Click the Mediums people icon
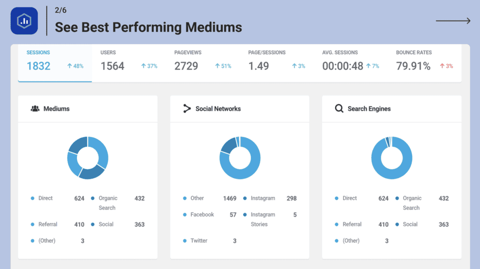480x269 pixels. pyautogui.click(x=35, y=109)
